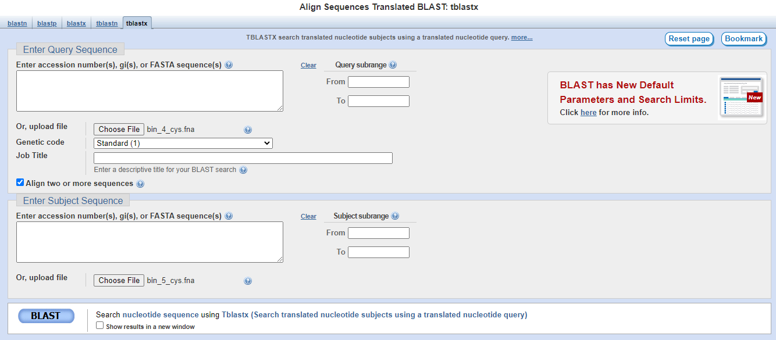Click the Reset page button
Screen dimensions: 776x340
point(689,39)
